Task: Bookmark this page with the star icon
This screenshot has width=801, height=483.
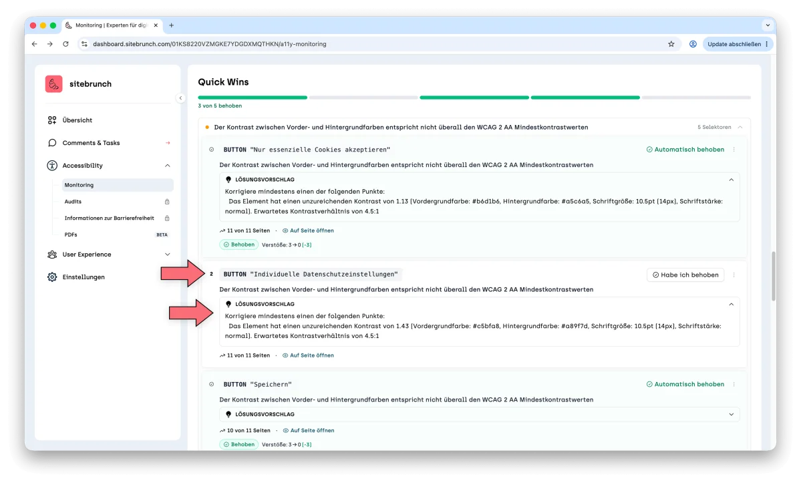Action: [671, 44]
